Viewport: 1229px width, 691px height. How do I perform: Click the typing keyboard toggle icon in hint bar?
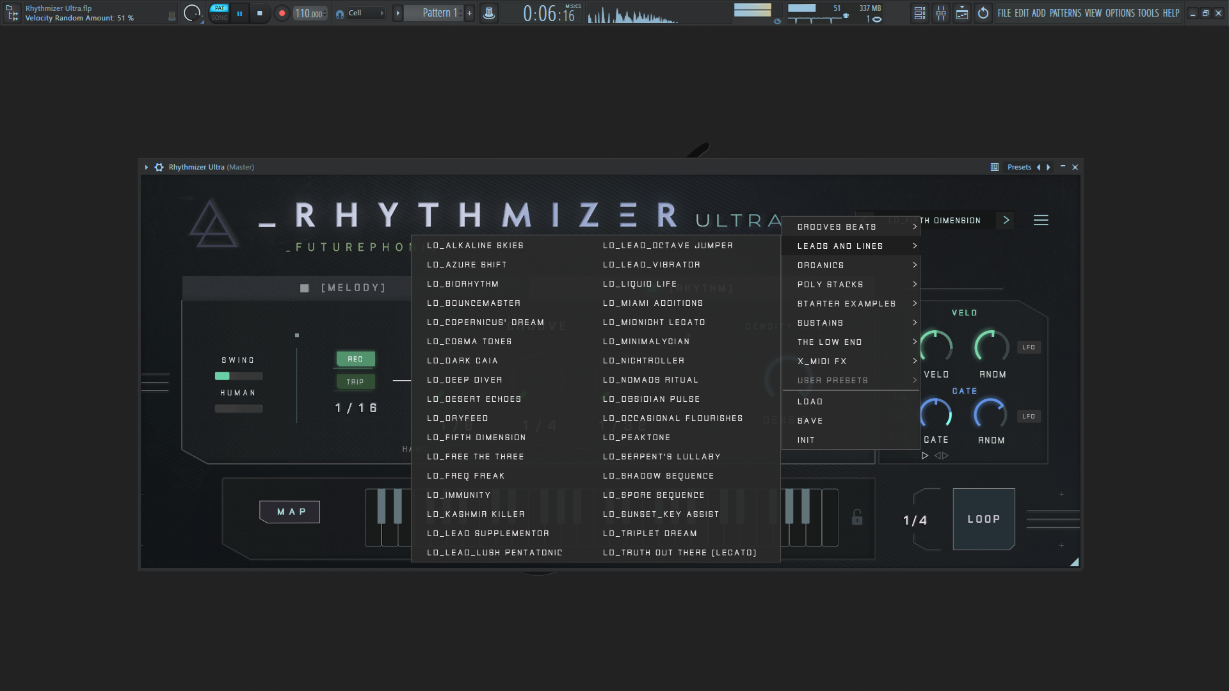click(172, 17)
